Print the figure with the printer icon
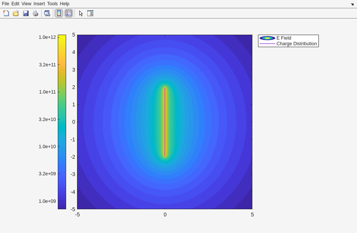This screenshot has height=233, width=357. [x=36, y=13]
